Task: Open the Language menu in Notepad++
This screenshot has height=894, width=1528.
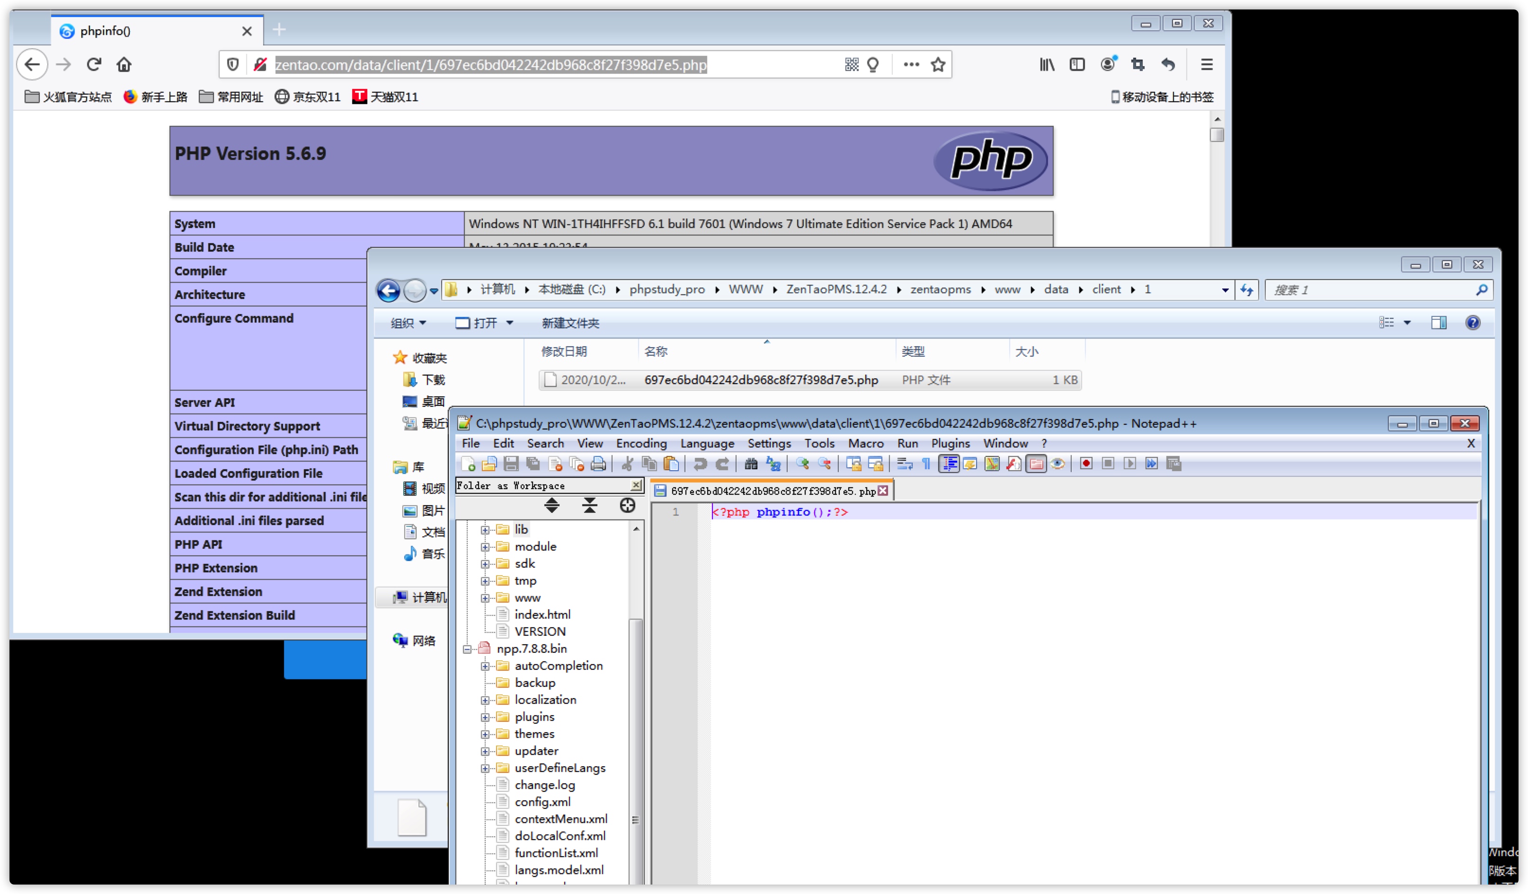Action: [707, 444]
